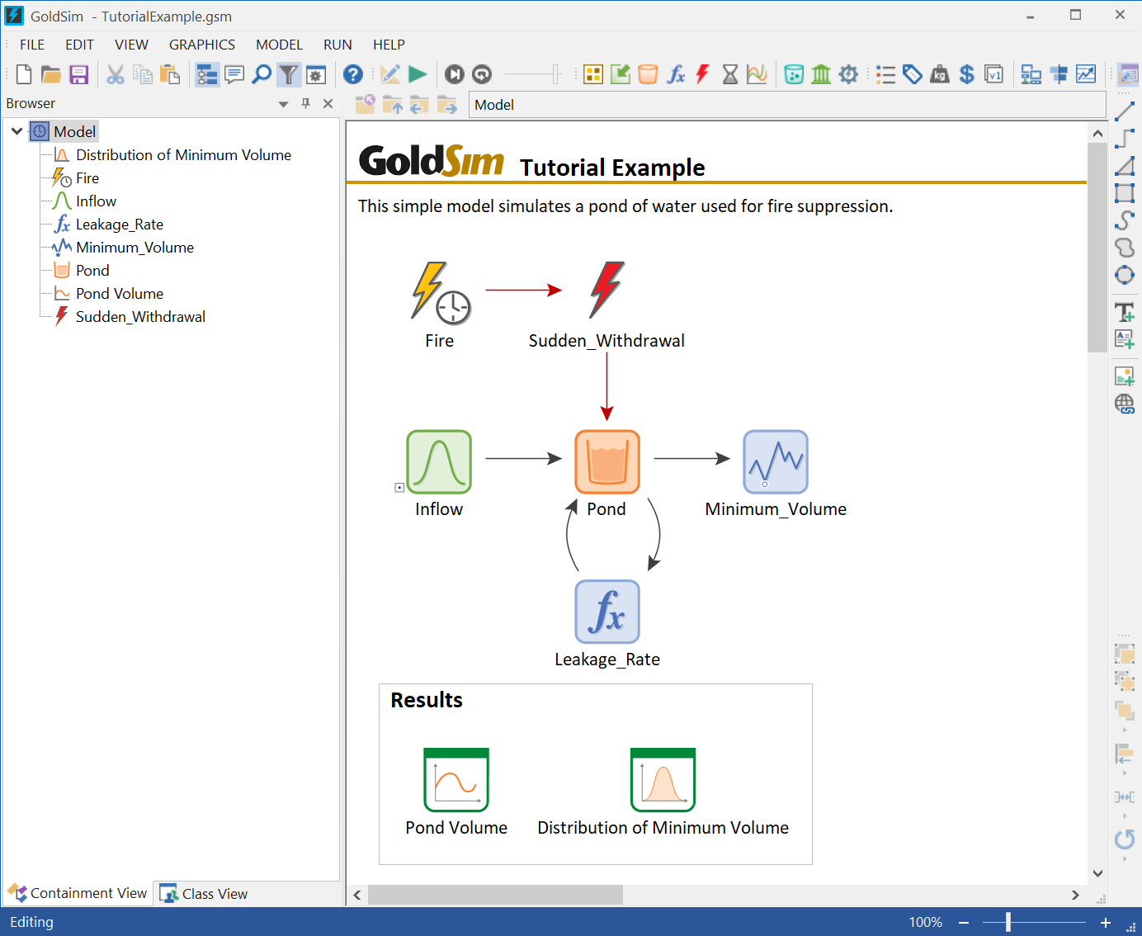Select Leakage_Rate in the browser tree
This screenshot has height=936, width=1142.
coord(120,225)
